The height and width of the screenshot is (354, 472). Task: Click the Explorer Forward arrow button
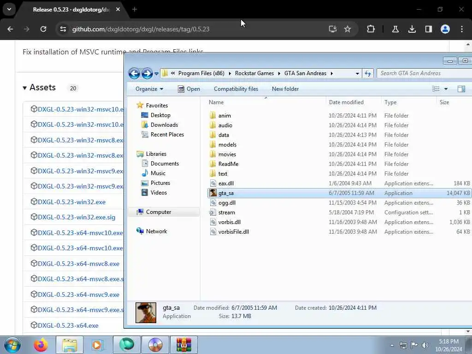[147, 73]
